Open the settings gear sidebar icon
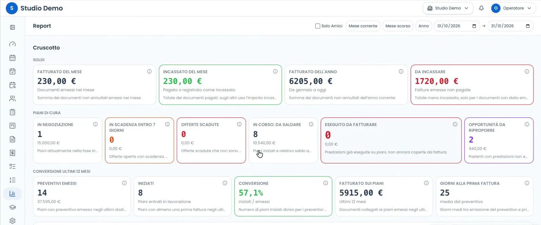Screen dimensions: 541x225 pyautogui.click(x=13, y=221)
